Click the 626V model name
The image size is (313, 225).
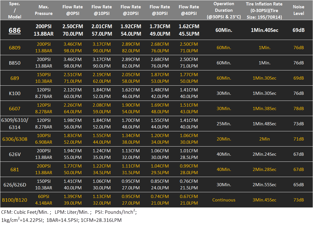click(15, 154)
